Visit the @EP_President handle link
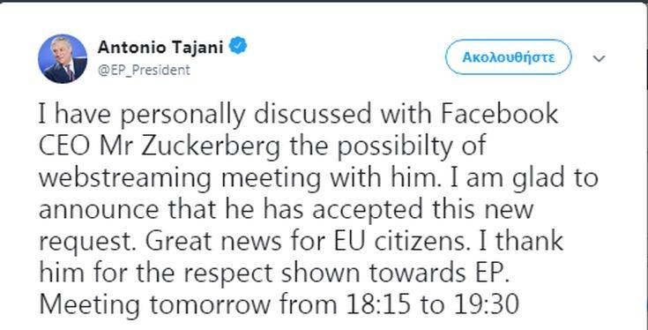 click(x=144, y=70)
